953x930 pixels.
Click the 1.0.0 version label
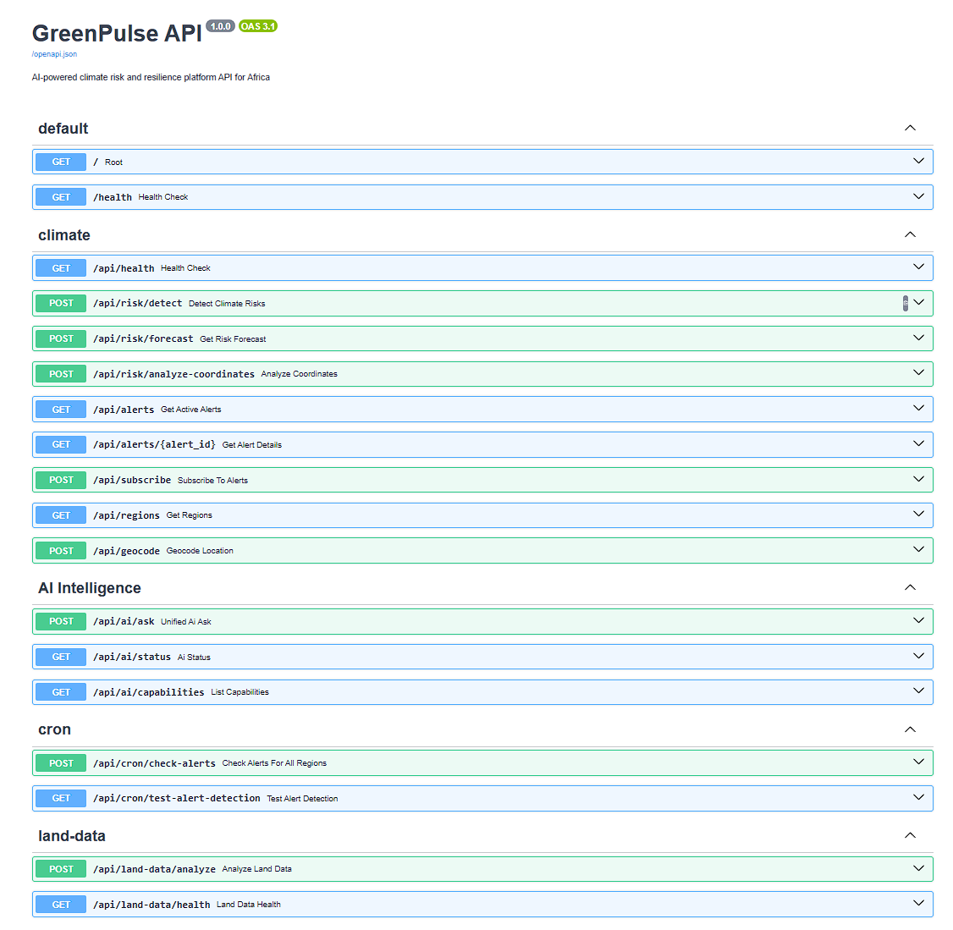tap(220, 25)
